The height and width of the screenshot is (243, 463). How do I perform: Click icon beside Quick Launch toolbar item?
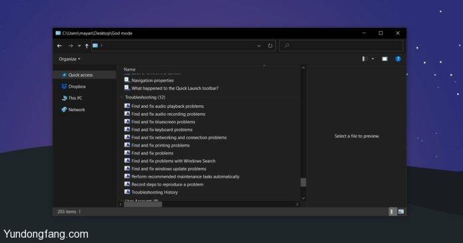[127, 88]
